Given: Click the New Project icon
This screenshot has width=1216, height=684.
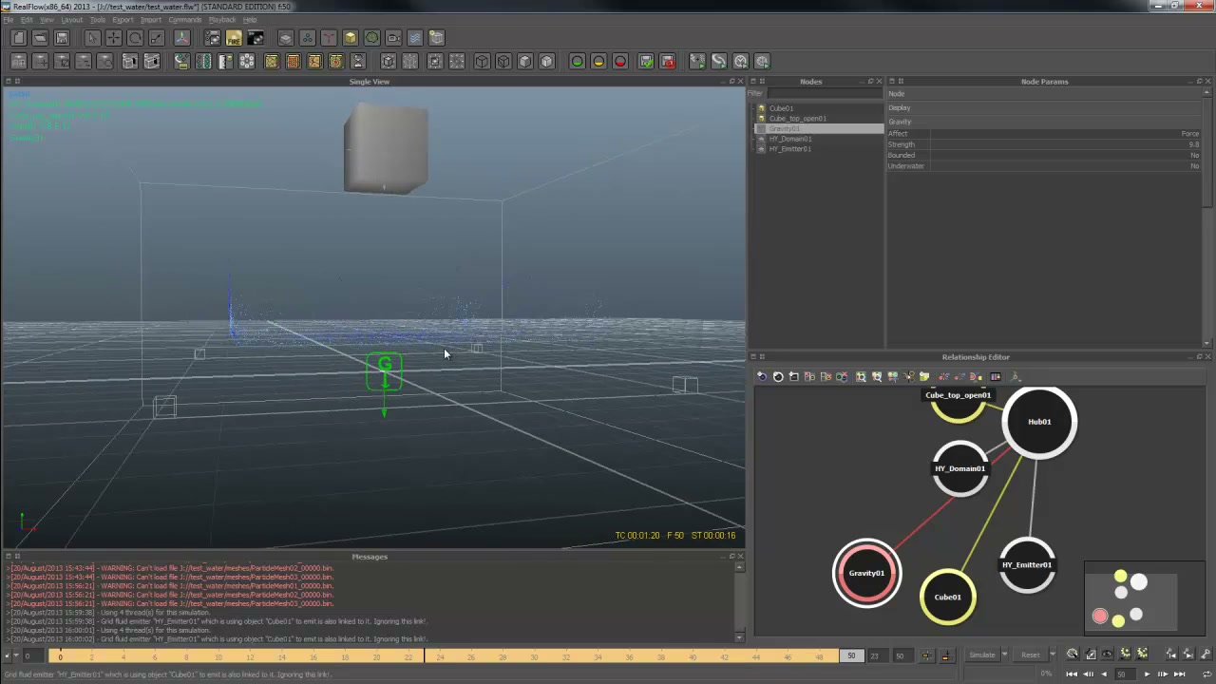Looking at the screenshot, I should pos(18,38).
